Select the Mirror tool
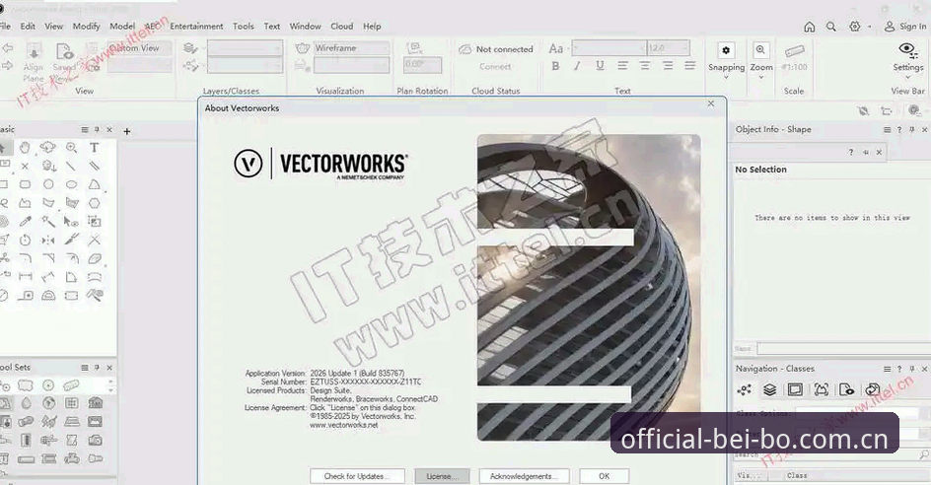Screen dimensions: 931x485 point(48,241)
